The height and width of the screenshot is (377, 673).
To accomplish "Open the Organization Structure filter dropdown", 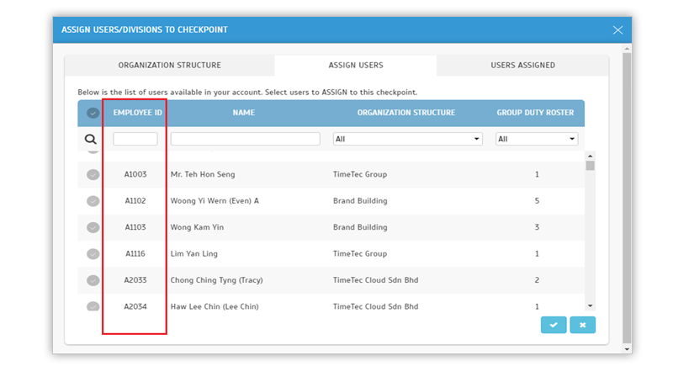I will point(406,139).
